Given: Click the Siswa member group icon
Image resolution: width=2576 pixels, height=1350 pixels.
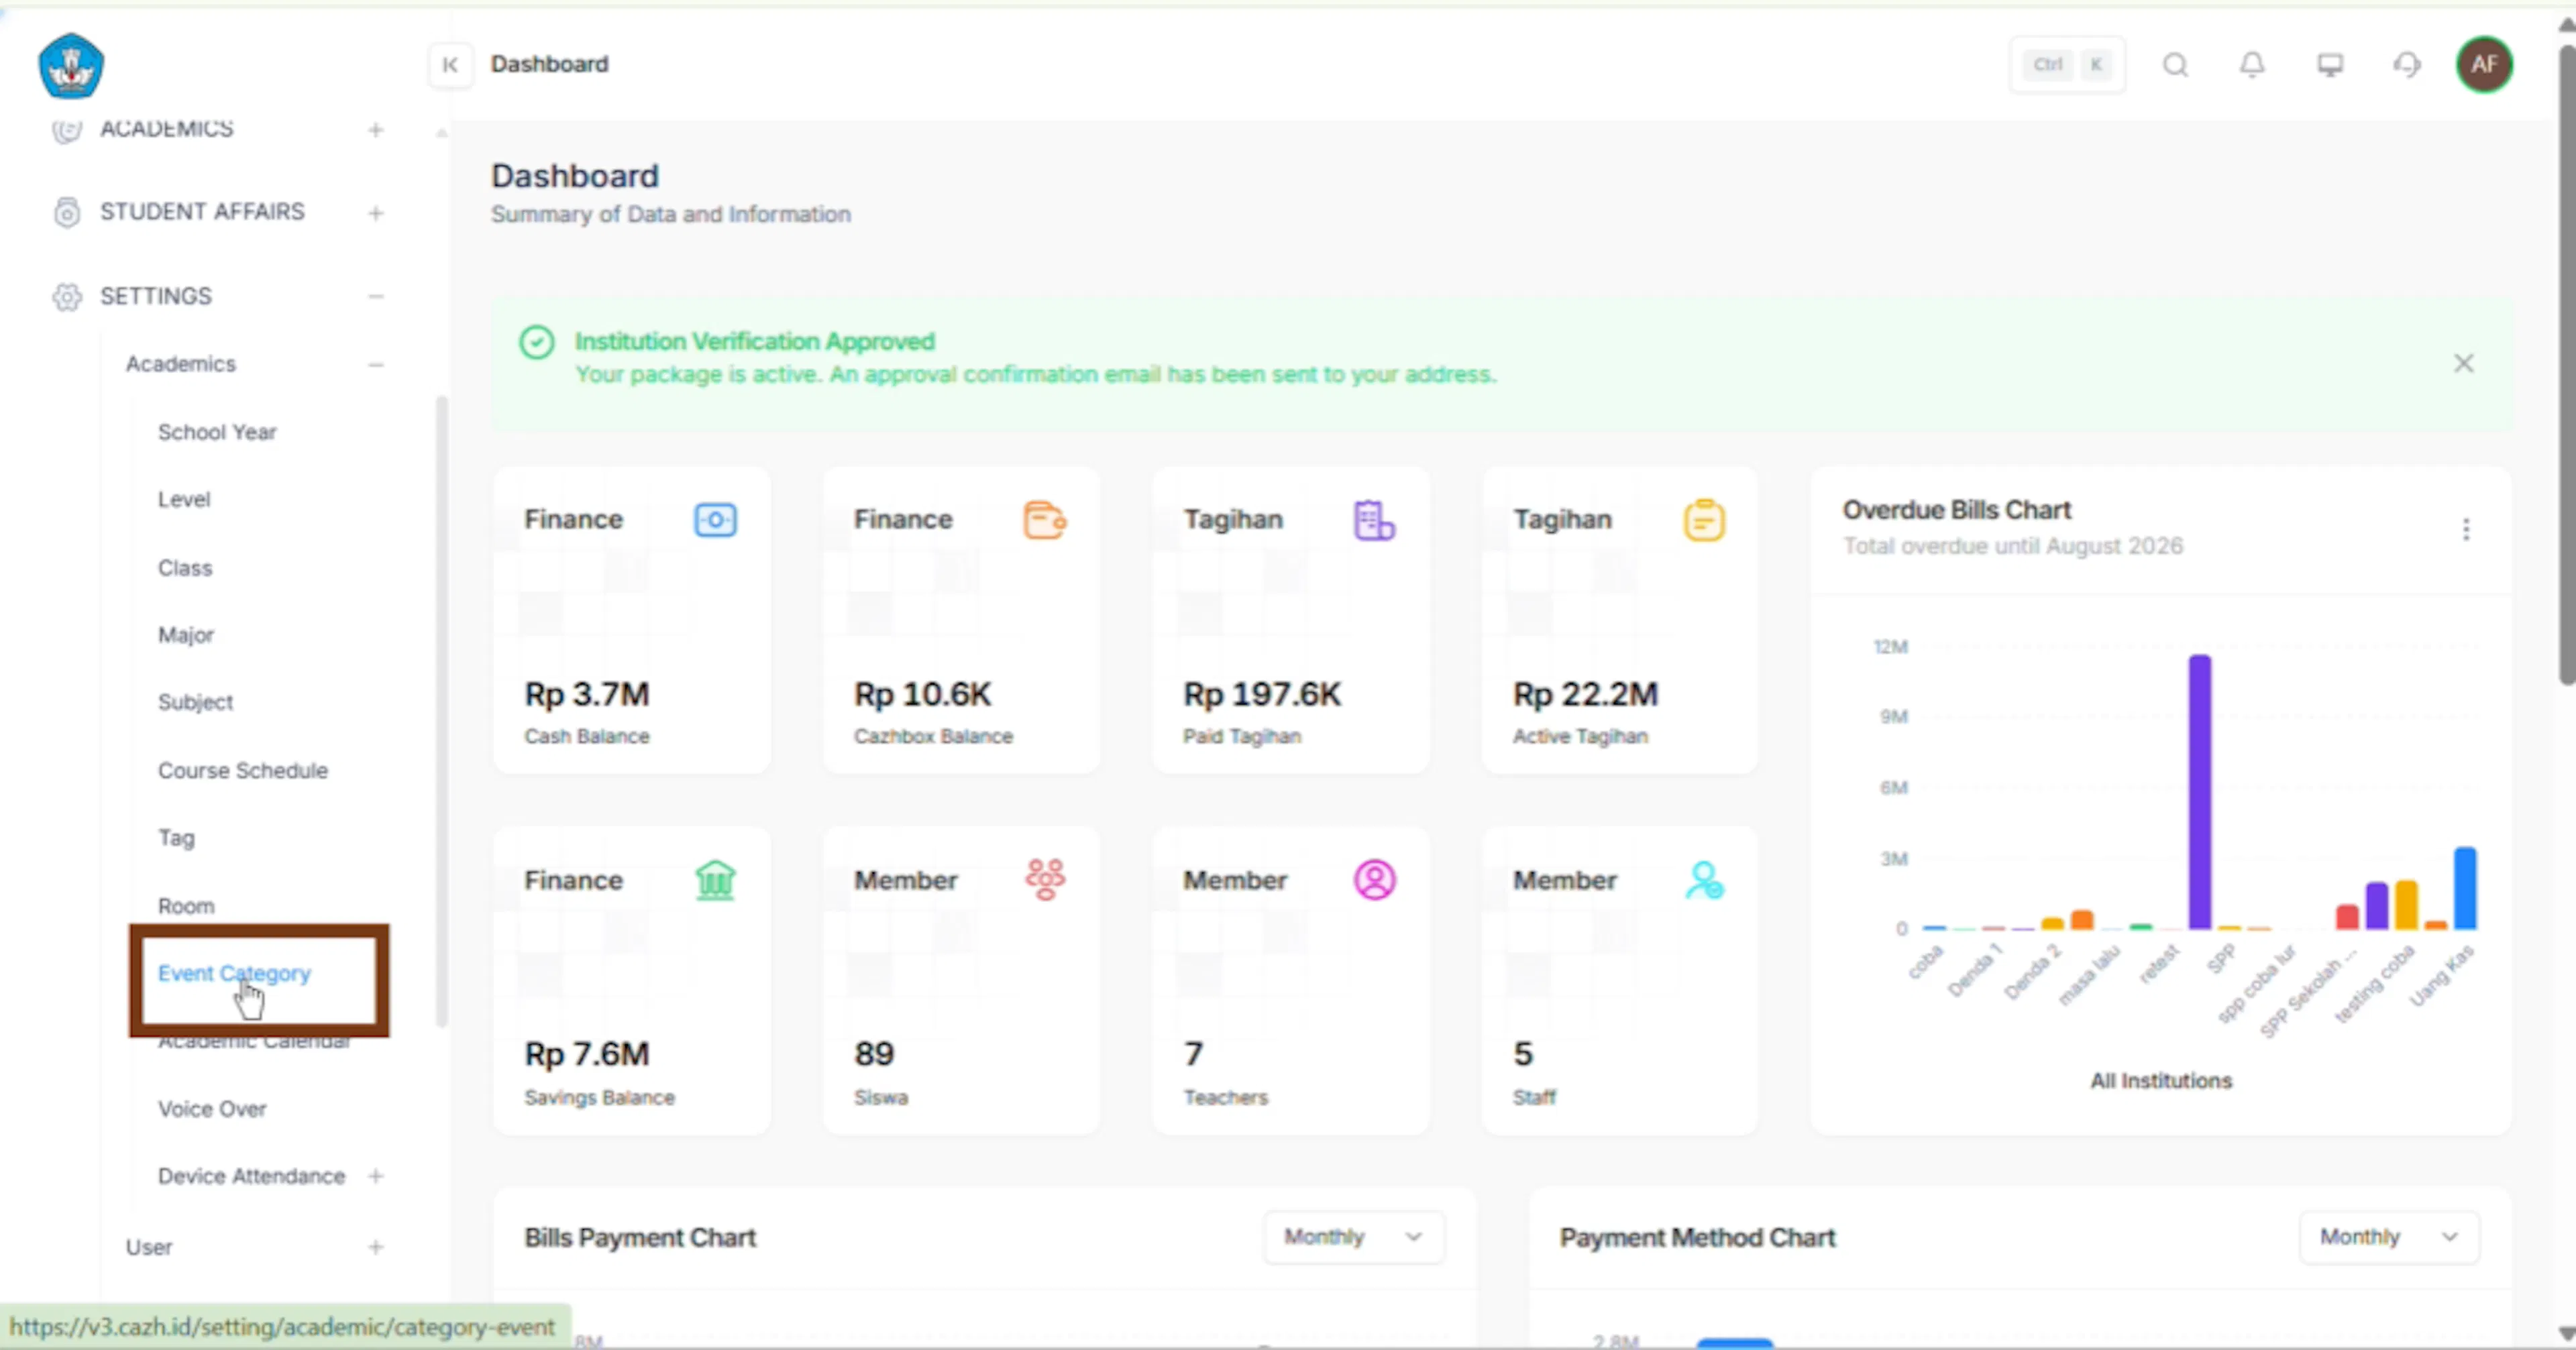Looking at the screenshot, I should click(1045, 880).
